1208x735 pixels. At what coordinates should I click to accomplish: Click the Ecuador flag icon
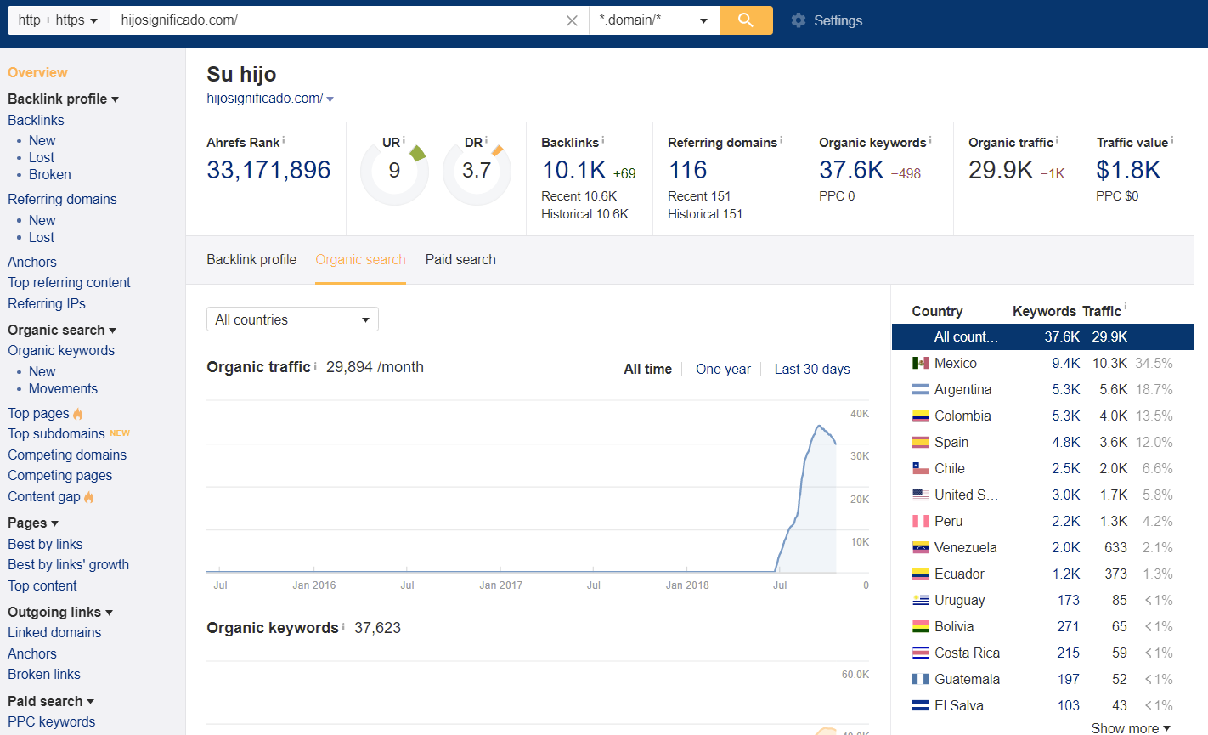(920, 574)
